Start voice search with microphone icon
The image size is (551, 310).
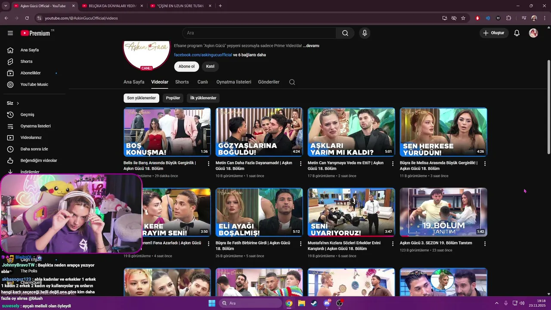coord(365,33)
